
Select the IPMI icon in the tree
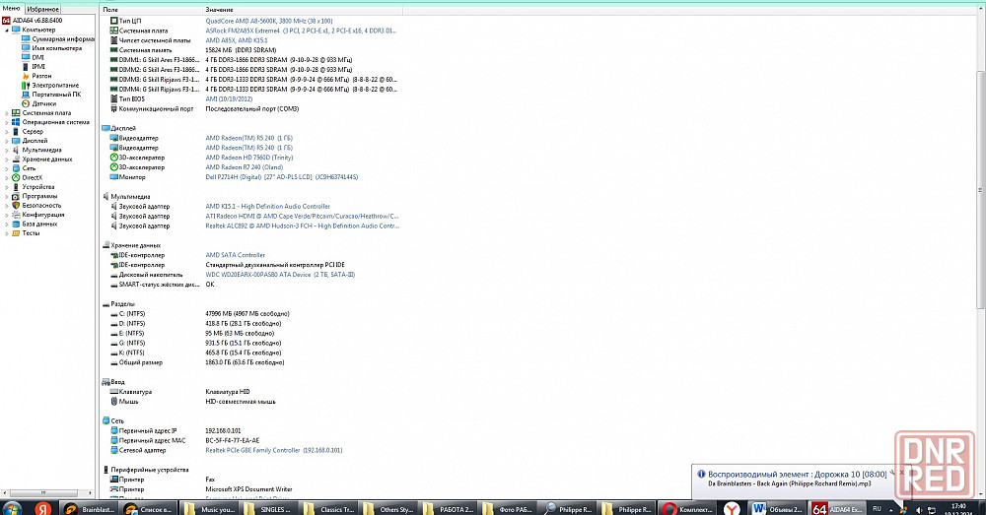point(26,67)
